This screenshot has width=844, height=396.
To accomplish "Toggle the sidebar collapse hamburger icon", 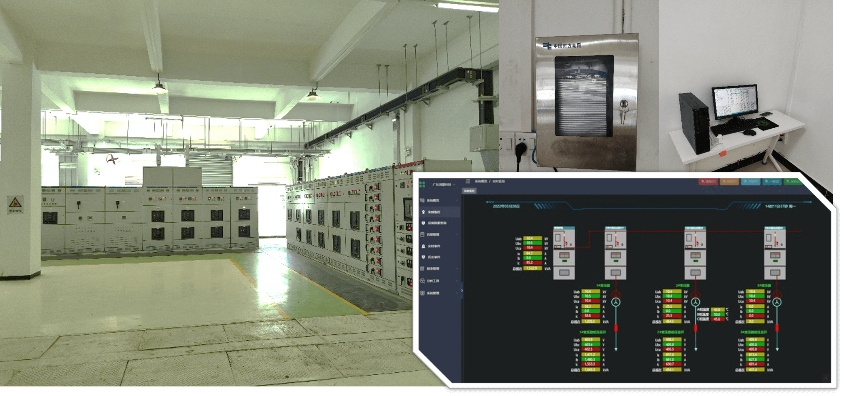I will click(468, 182).
